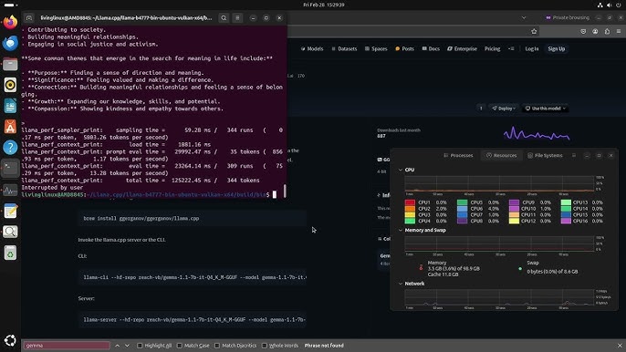This screenshot has height=352, width=626.
Task: Open the terminal search icon
Action: pos(224,18)
